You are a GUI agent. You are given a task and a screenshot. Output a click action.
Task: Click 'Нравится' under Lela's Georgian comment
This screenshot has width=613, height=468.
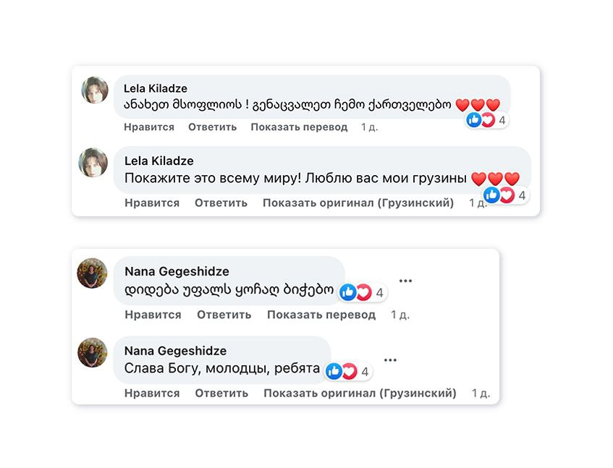tap(149, 127)
